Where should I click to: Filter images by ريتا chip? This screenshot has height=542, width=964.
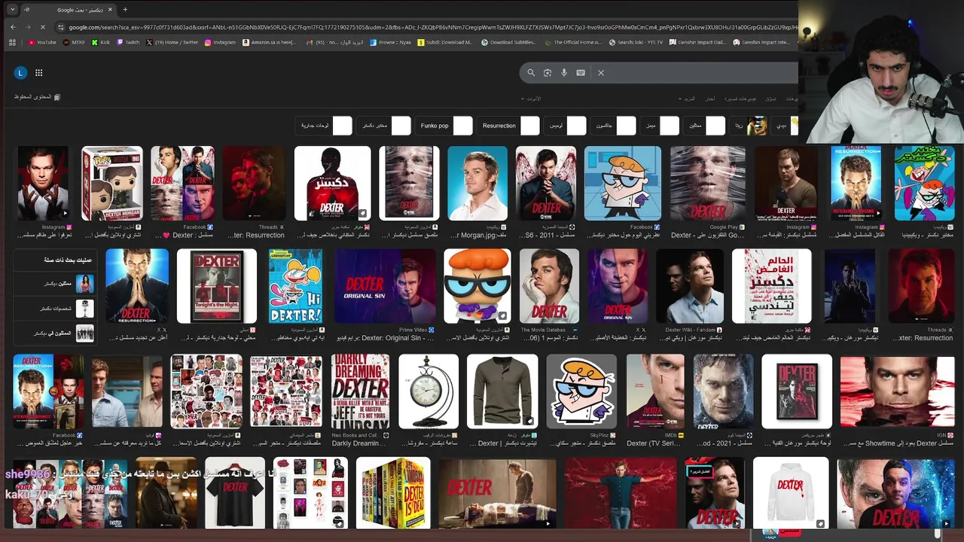click(x=749, y=126)
